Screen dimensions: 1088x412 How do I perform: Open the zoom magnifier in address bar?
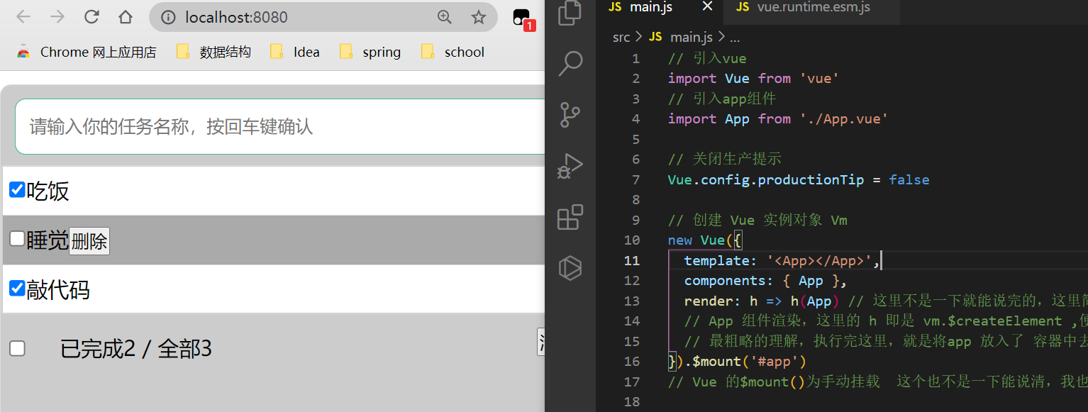tap(445, 17)
